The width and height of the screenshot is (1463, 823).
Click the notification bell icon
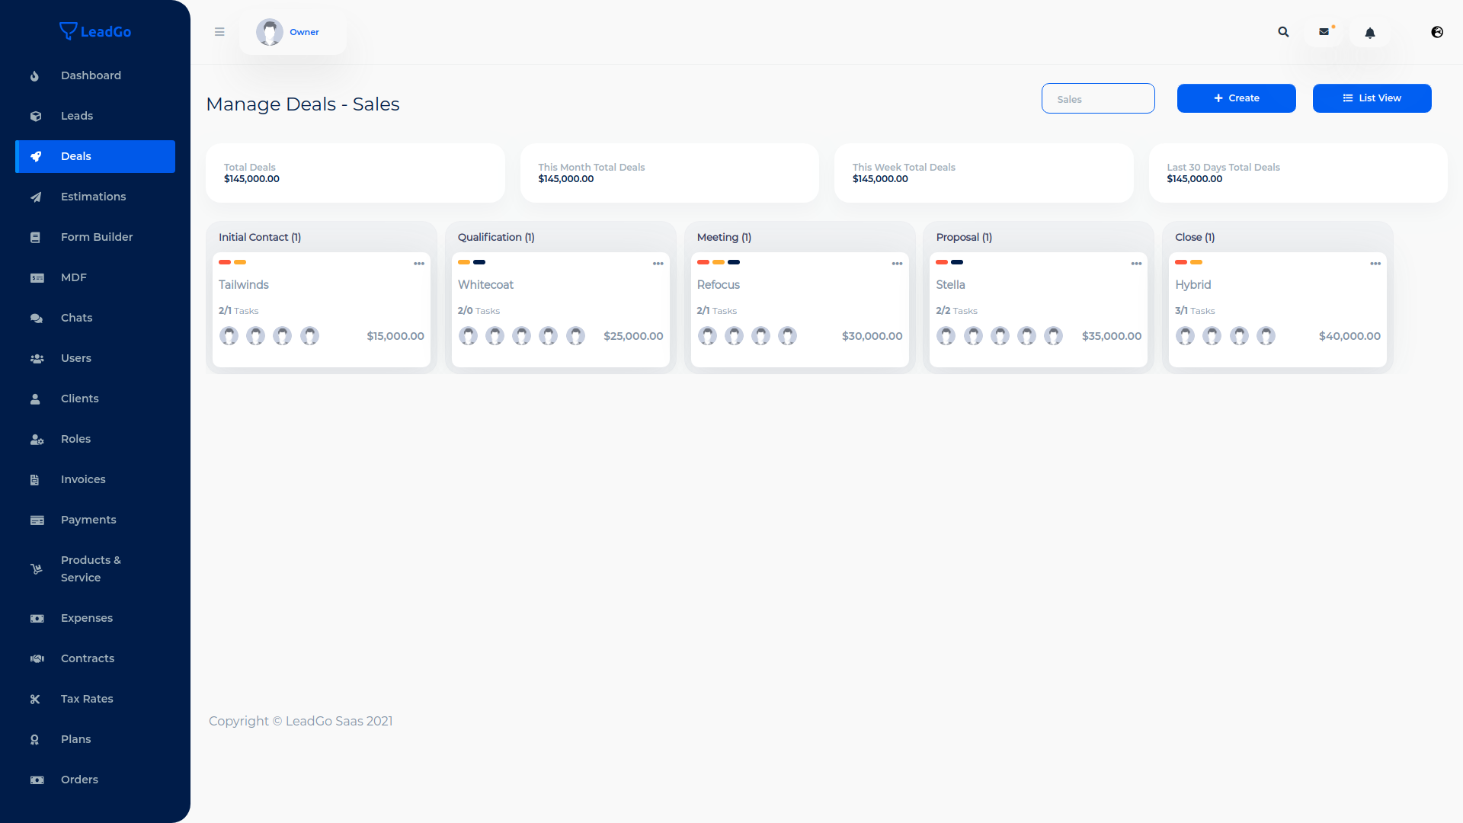coord(1369,32)
